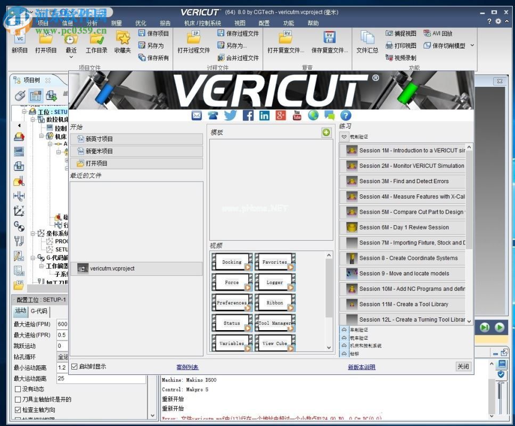Uncheck the 启动时显示 checkbox
Viewport: 515px width, 426px height.
pos(75,366)
